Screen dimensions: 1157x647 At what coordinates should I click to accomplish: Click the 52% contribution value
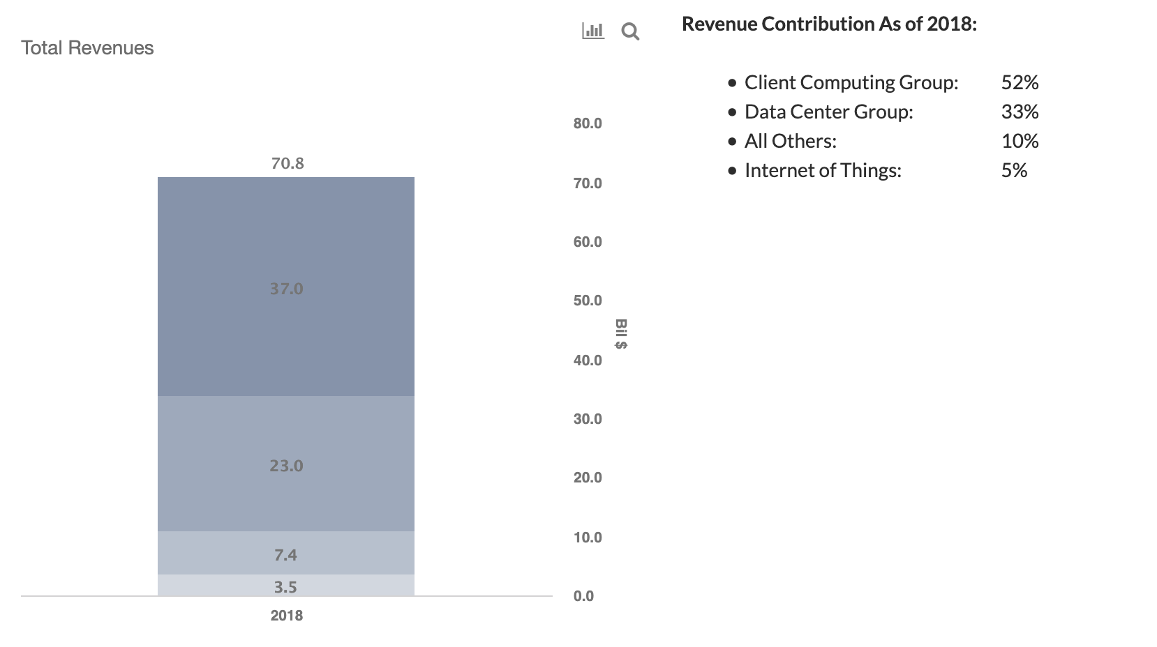(x=1020, y=82)
